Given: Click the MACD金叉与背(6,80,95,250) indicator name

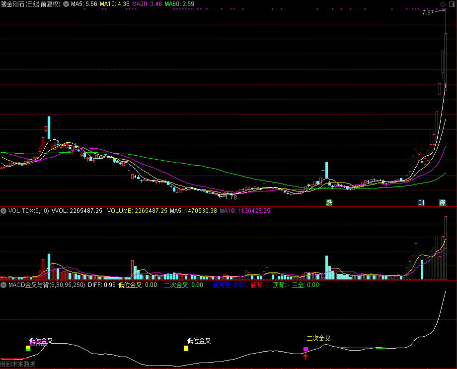Looking at the screenshot, I should [47, 285].
